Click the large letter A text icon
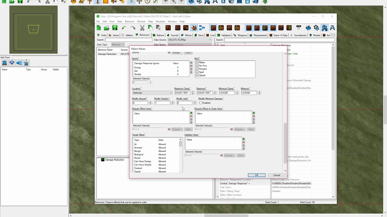 (x=332, y=28)
